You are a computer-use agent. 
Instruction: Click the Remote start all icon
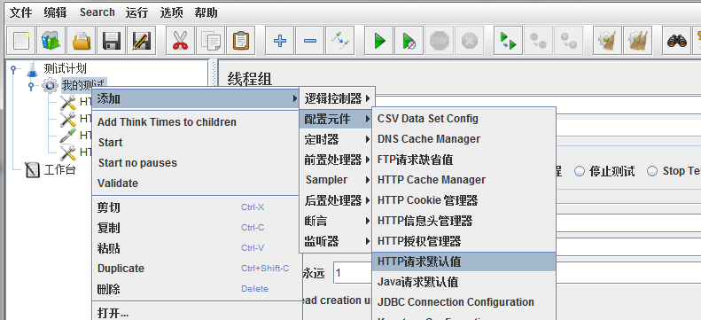(509, 41)
